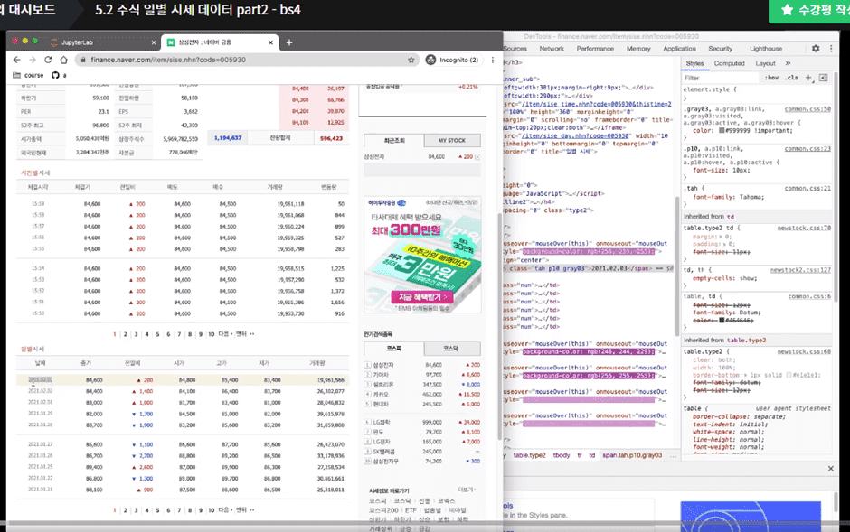
Task: Click the remove icon beside 삼성전자 in 최근조회
Action: (x=477, y=157)
